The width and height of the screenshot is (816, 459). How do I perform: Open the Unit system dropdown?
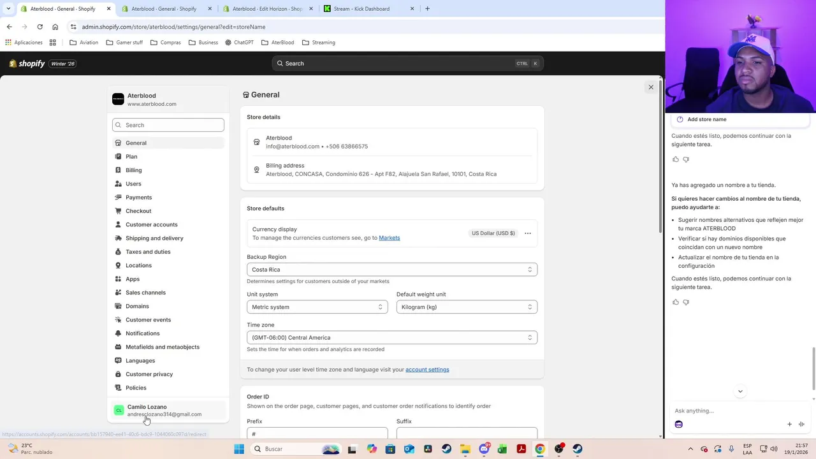(317, 307)
